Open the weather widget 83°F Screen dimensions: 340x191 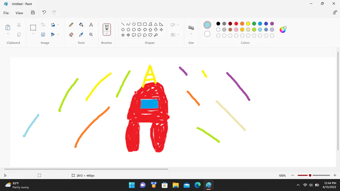click(17, 185)
